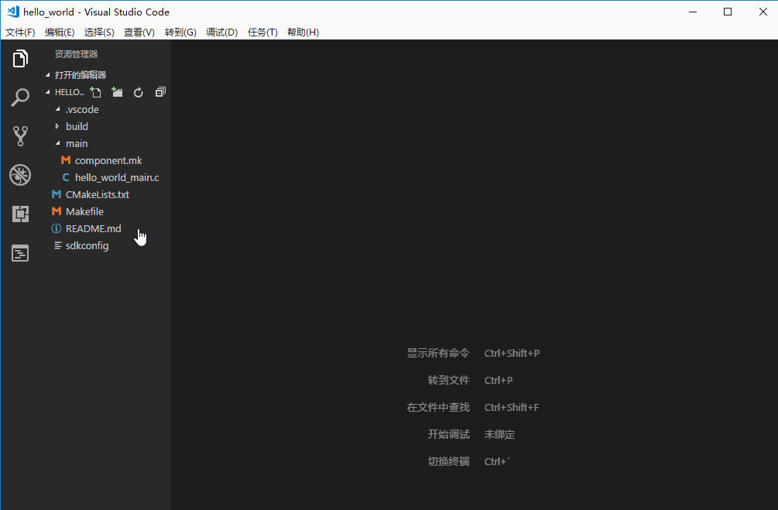The height and width of the screenshot is (510, 778).
Task: Click the 显示所有命令 hint text
Action: click(438, 353)
